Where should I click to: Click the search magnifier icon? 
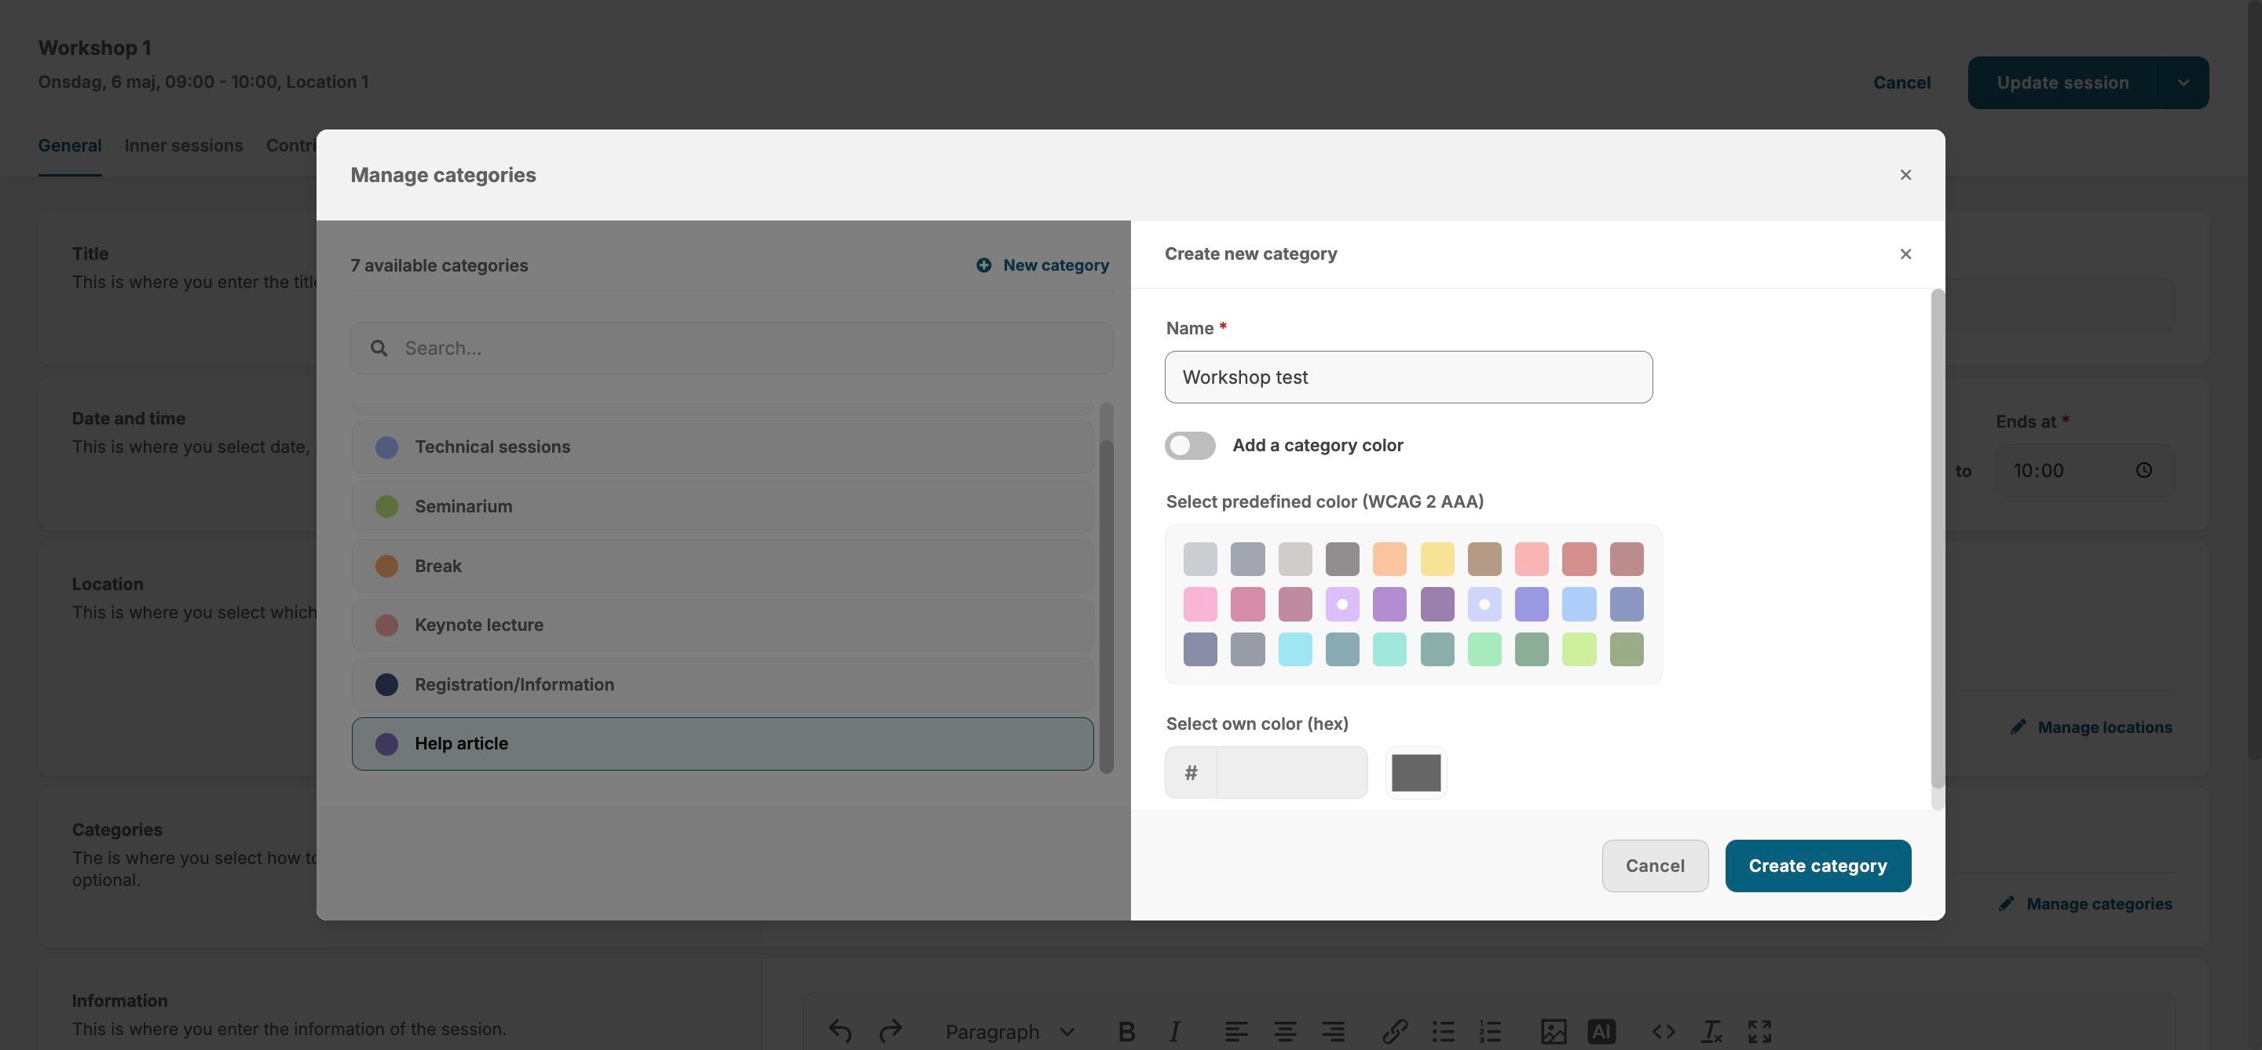(379, 348)
